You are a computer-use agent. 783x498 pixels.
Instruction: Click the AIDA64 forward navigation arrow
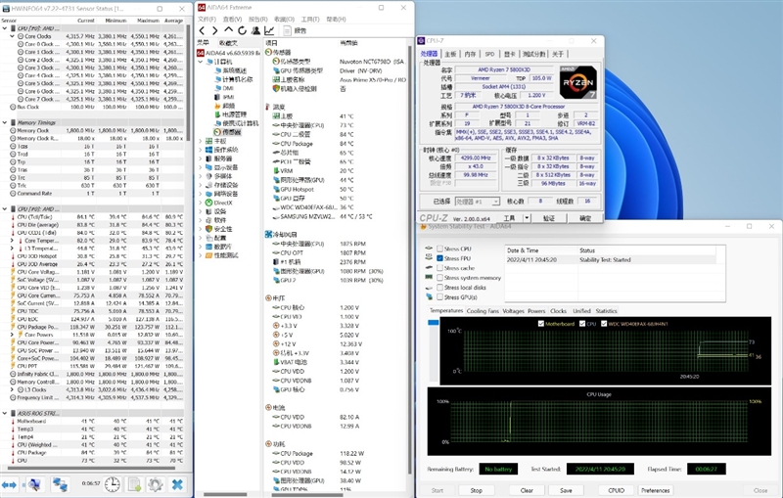pyautogui.click(x=215, y=31)
